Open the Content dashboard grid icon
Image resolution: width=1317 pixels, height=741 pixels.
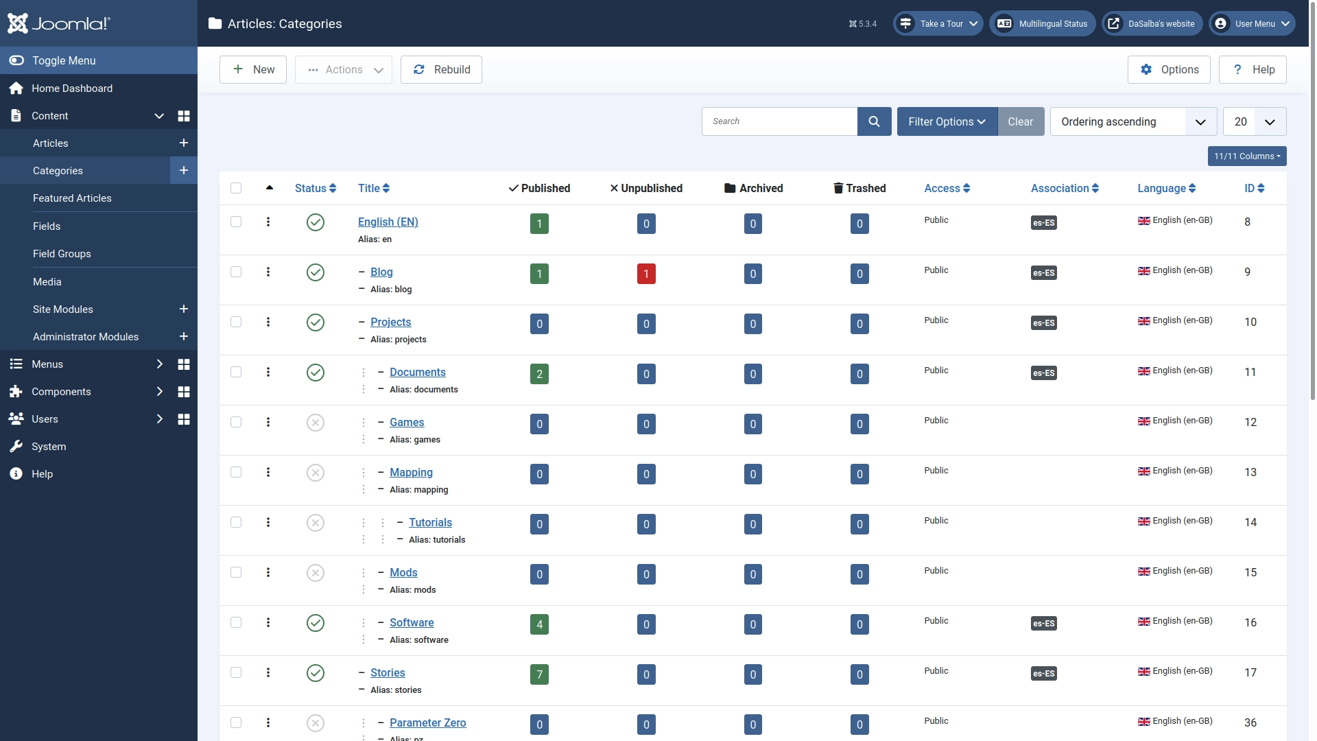[x=183, y=116]
